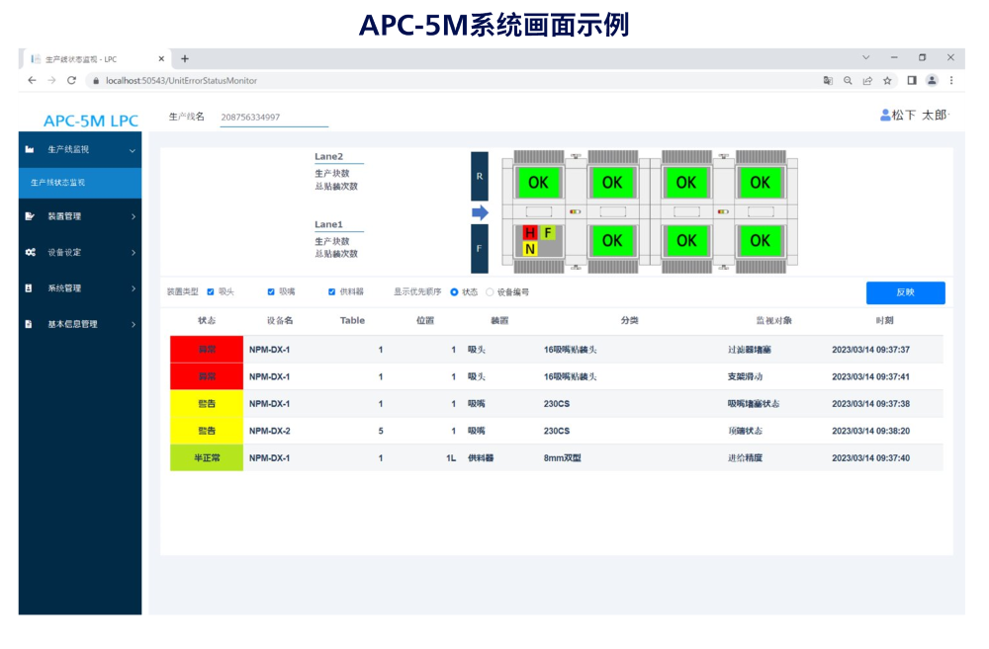Click the user profile icon beside 松下 太郎
The image size is (989, 649).
885,116
